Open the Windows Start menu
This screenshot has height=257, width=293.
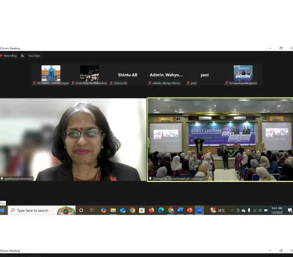[3, 210]
